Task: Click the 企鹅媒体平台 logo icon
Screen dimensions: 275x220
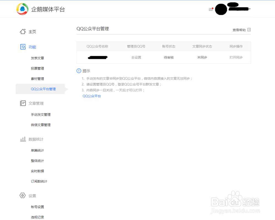Action: [x=23, y=9]
